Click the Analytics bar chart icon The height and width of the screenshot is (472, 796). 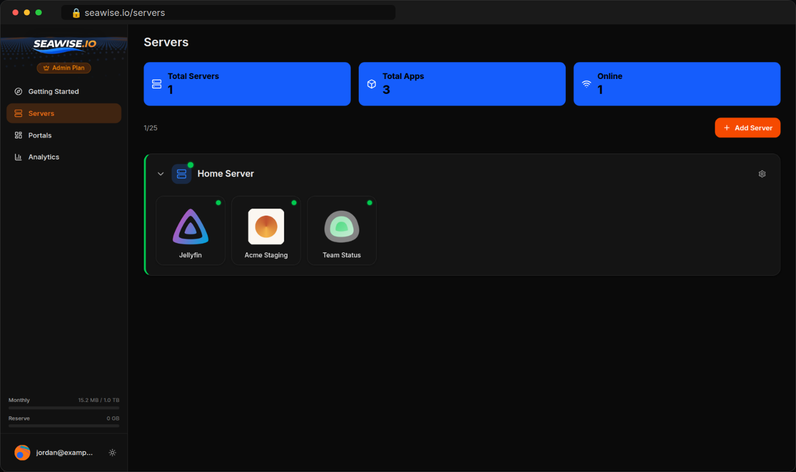point(18,157)
